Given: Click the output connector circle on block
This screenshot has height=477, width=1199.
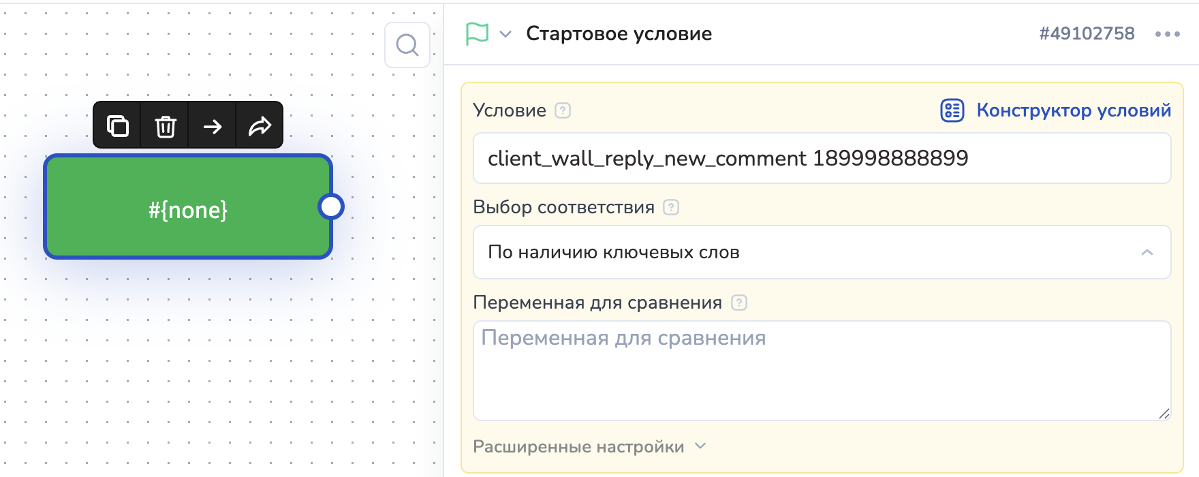Looking at the screenshot, I should point(331,206).
